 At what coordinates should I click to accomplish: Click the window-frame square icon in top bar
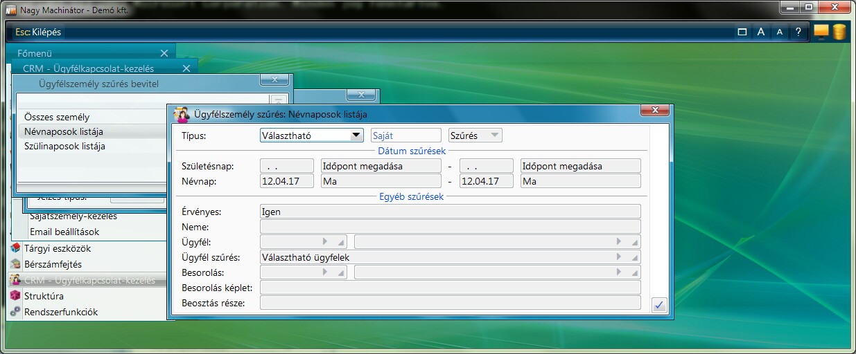(x=742, y=32)
